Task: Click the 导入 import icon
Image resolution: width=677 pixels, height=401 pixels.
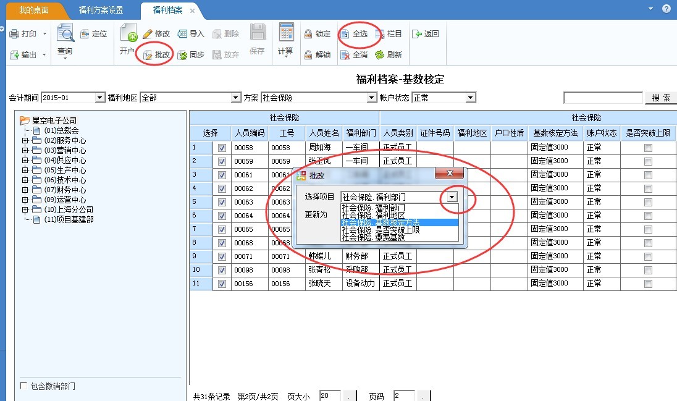Action: (x=182, y=34)
